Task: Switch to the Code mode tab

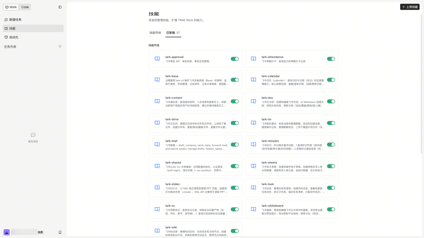Action: pyautogui.click(x=25, y=7)
